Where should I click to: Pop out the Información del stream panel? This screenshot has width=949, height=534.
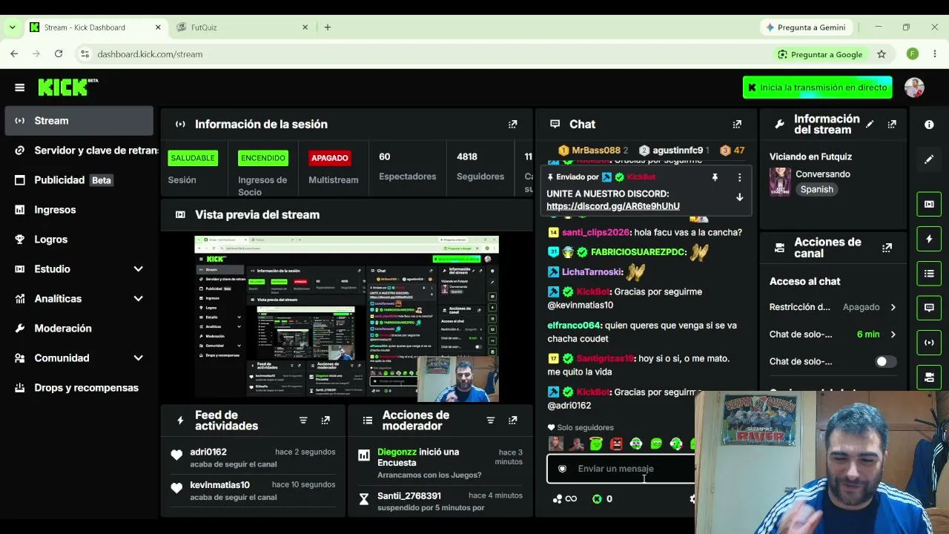892,125
